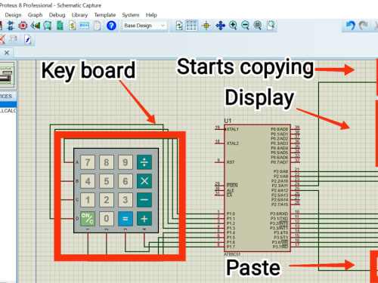Click the redraw display icon
This screenshot has height=283, width=378.
[179, 26]
